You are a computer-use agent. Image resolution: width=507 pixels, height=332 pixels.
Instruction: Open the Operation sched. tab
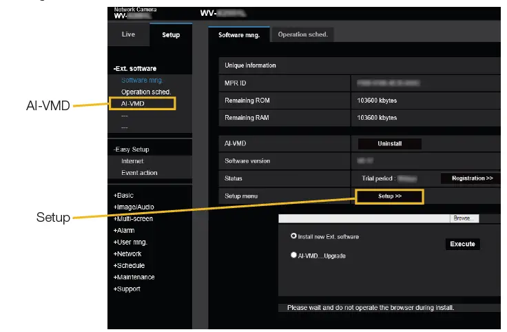coord(302,34)
